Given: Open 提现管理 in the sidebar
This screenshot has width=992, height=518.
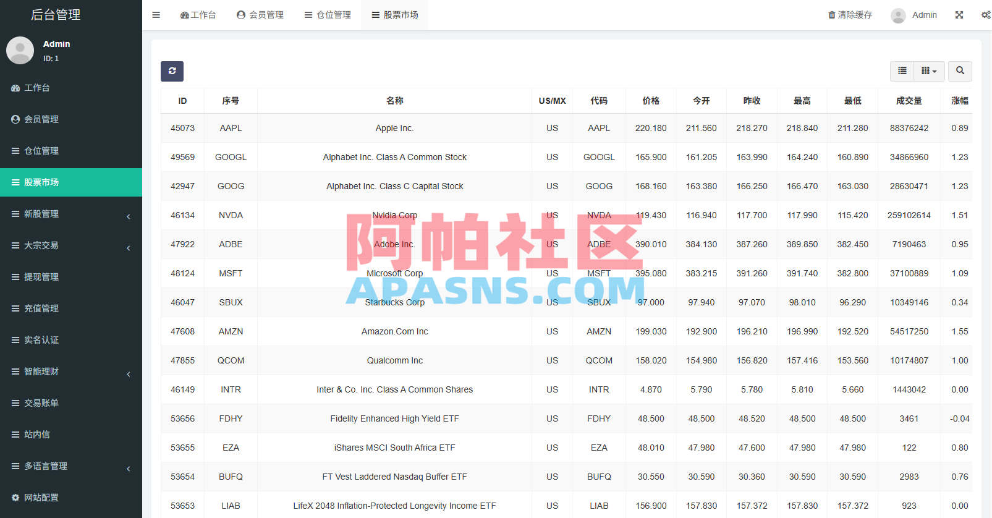Looking at the screenshot, I should (71, 277).
